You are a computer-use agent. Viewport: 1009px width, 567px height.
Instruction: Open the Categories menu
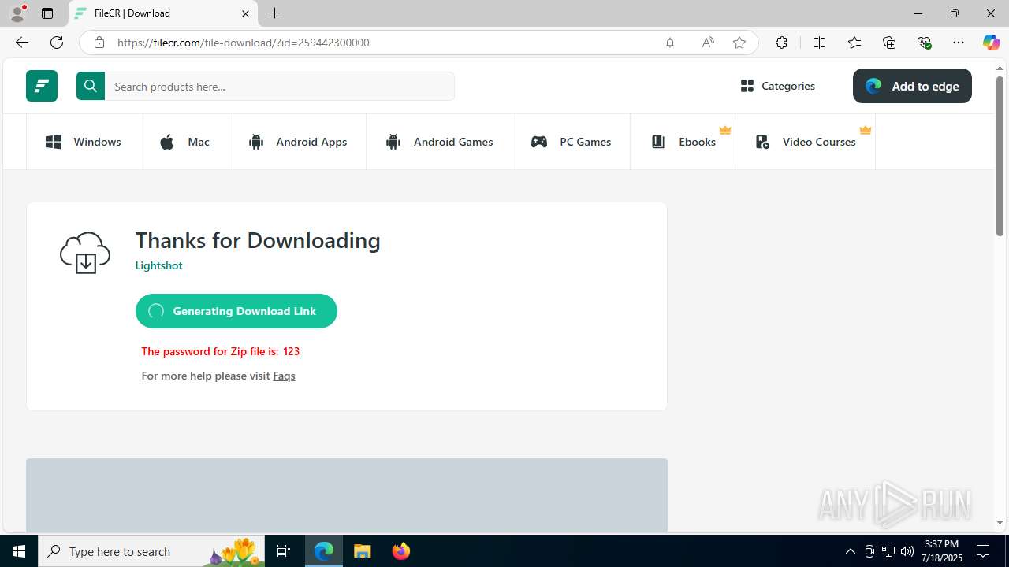point(778,86)
